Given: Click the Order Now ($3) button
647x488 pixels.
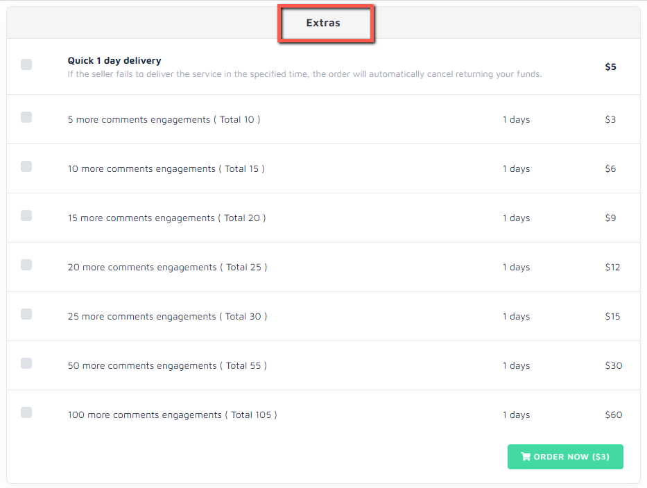Looking at the screenshot, I should click(565, 456).
